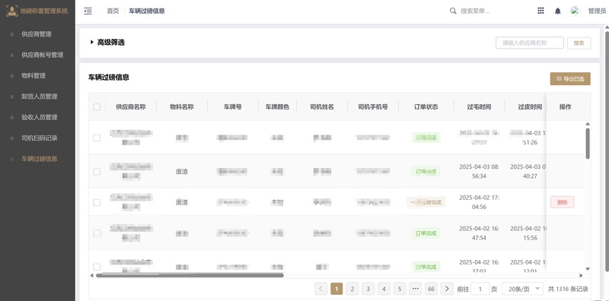
Task: Go to page 5
Action: pyautogui.click(x=400, y=289)
